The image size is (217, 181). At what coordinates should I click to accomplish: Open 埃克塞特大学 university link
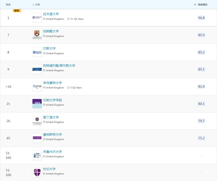coord(52,83)
